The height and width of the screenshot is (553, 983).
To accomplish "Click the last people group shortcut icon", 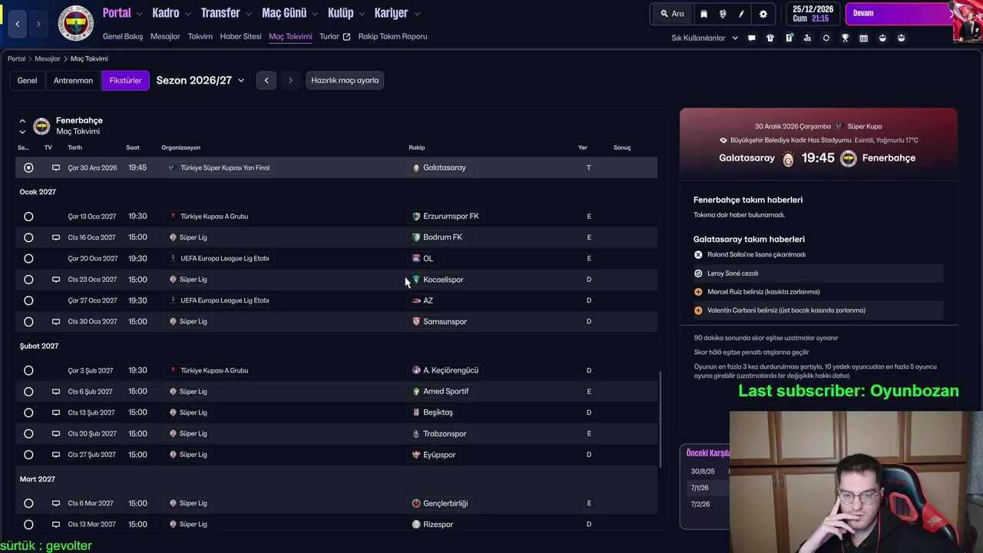I will [x=901, y=38].
